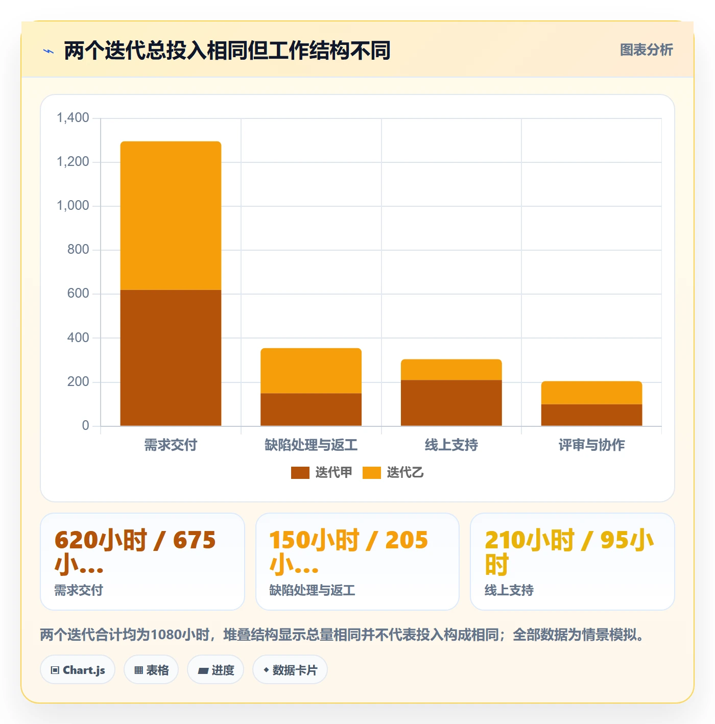This screenshot has width=715, height=724.
Task: Toggle the 迭代甲 legend color swatch
Action: point(300,473)
